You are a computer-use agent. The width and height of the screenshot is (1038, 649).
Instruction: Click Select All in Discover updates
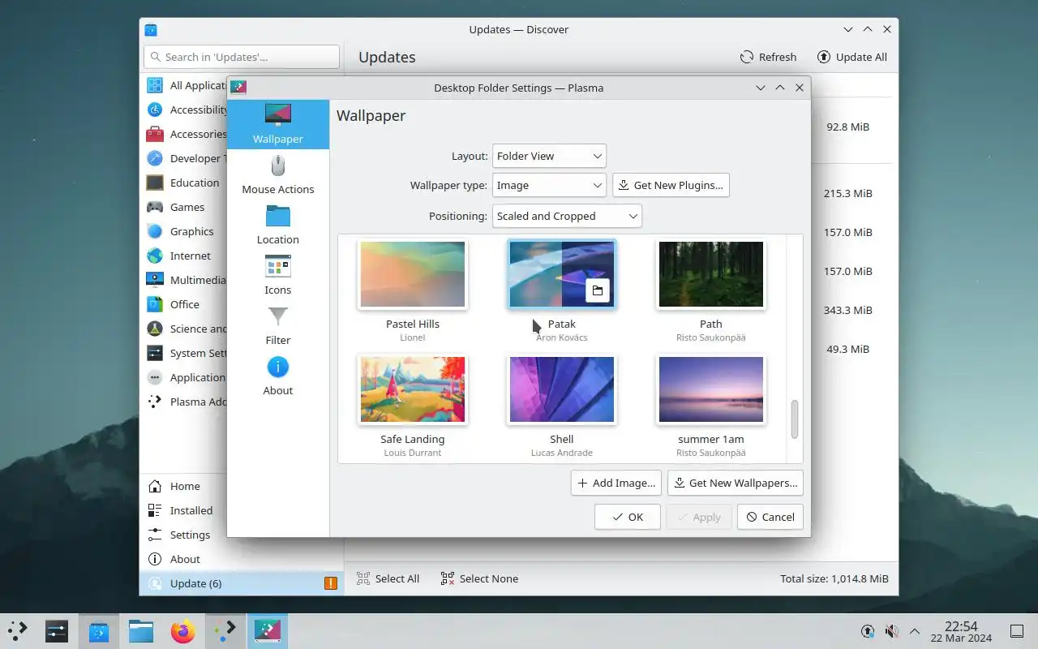(388, 578)
